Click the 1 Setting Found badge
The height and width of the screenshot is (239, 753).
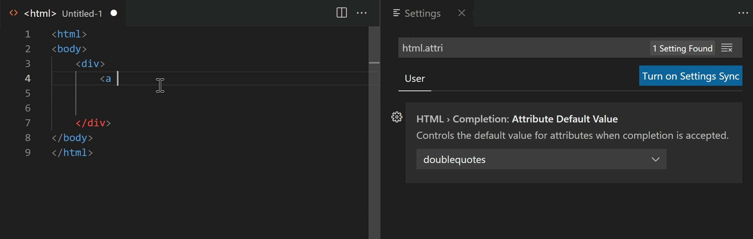coord(683,48)
